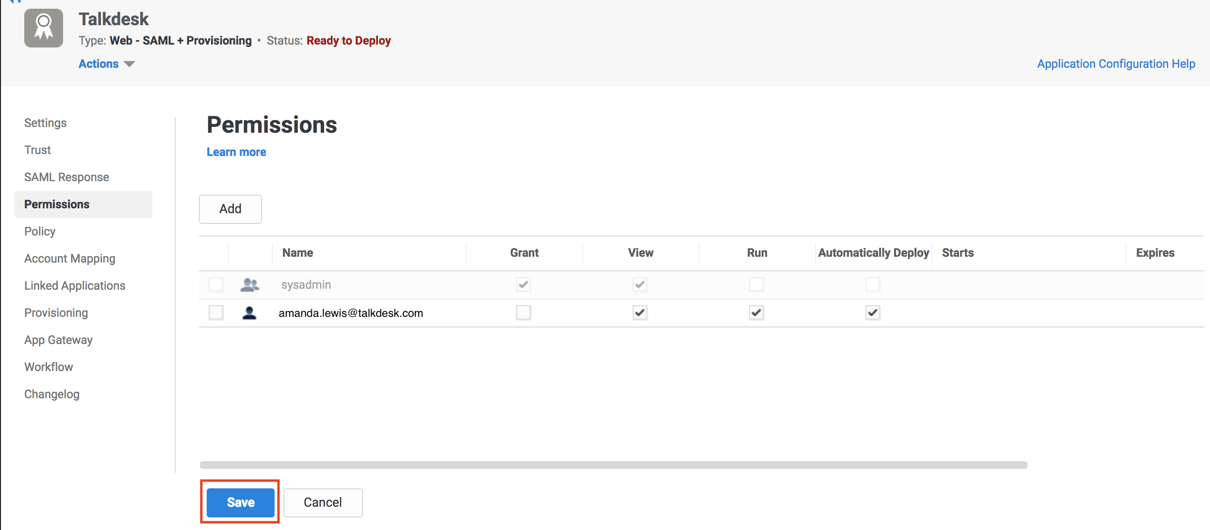This screenshot has height=530, width=1210.
Task: Open the Actions dropdown arrow
Action: pyautogui.click(x=129, y=64)
